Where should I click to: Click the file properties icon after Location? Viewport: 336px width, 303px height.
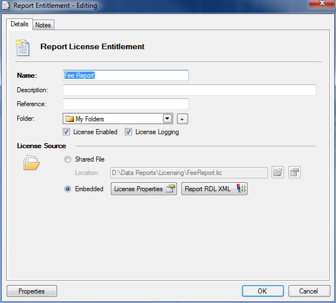pos(295,173)
